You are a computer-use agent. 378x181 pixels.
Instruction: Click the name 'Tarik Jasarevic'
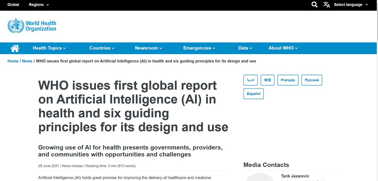[x=295, y=176]
